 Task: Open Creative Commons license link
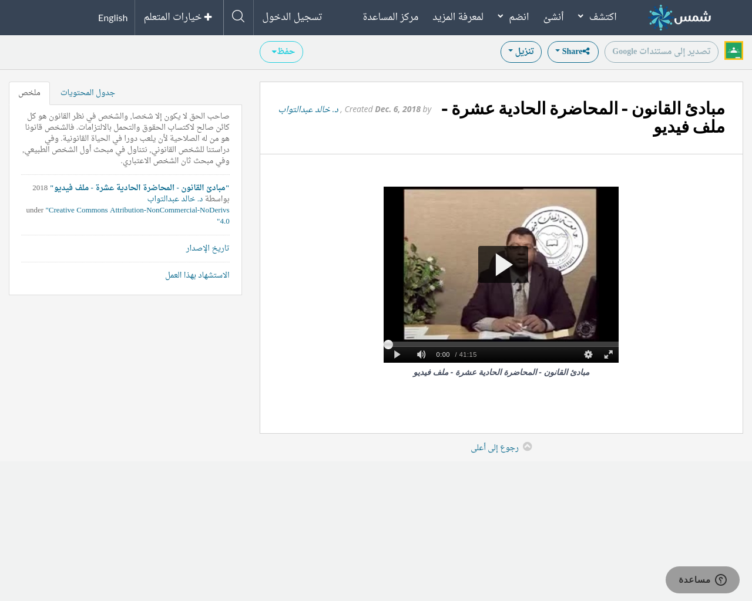pyautogui.click(x=137, y=215)
